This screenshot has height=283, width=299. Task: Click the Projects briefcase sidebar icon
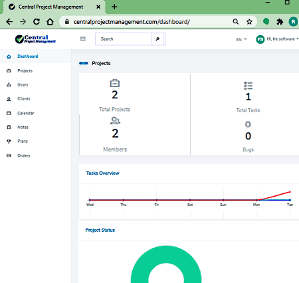[9, 70]
